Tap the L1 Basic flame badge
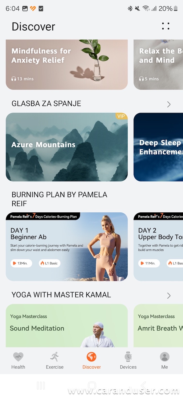 pos(49,263)
